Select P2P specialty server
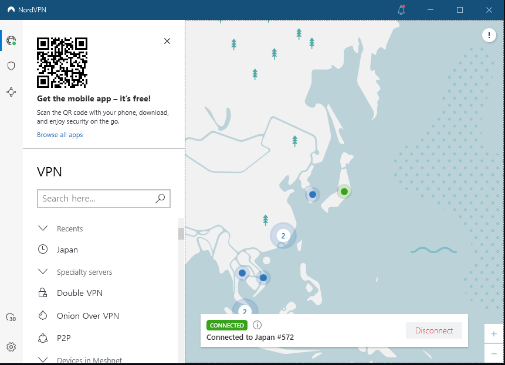 (x=64, y=338)
